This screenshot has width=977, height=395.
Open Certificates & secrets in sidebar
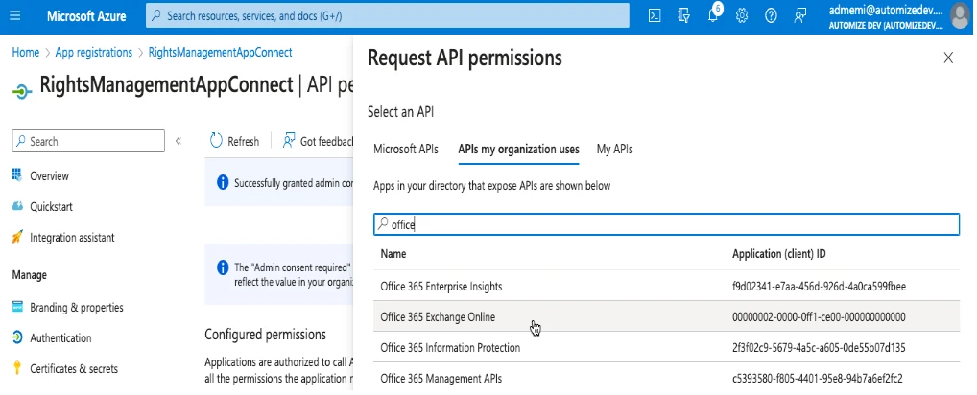(75, 368)
